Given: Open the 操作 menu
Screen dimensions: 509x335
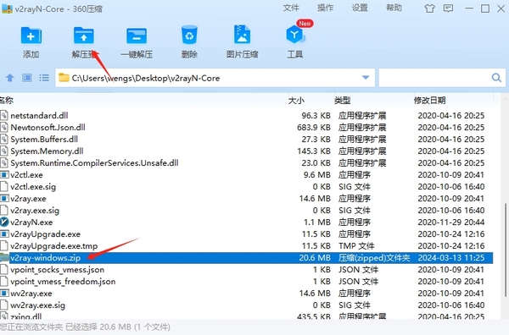Looking at the screenshot, I should [325, 8].
